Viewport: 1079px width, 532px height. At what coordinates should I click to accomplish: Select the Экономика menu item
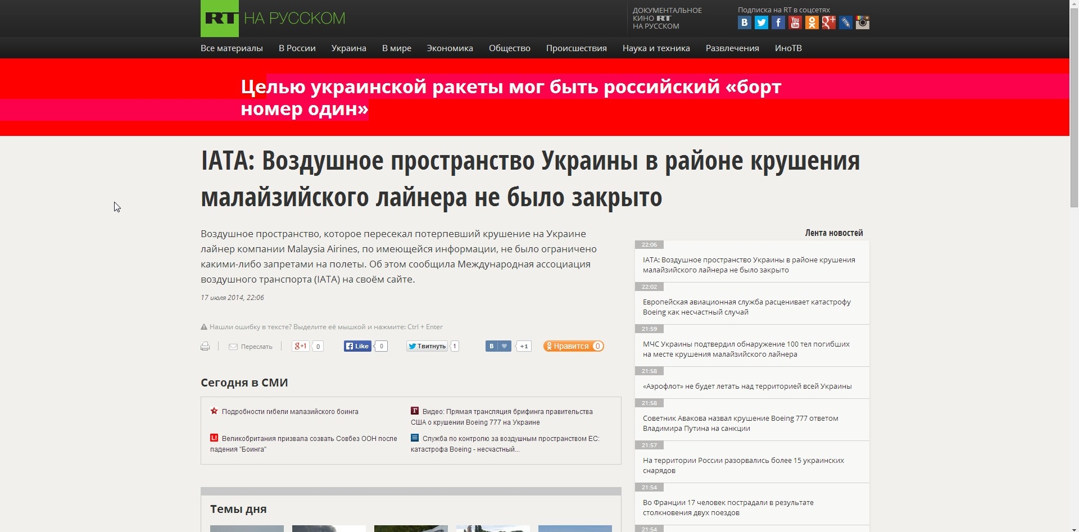450,48
